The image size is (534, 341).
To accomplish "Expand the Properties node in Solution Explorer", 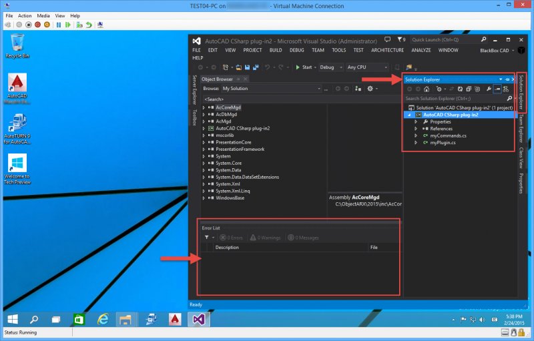I will (x=416, y=121).
